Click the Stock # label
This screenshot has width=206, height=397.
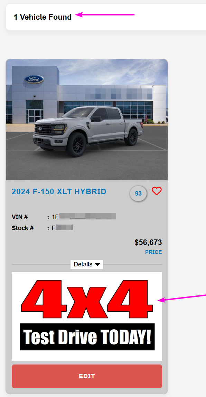tap(22, 228)
